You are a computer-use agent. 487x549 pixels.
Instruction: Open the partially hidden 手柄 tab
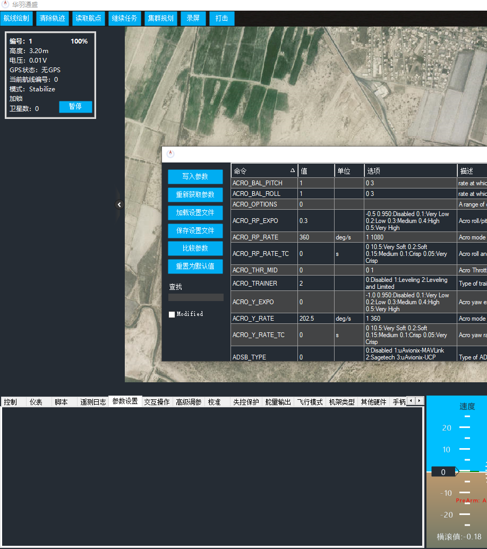tap(399, 402)
